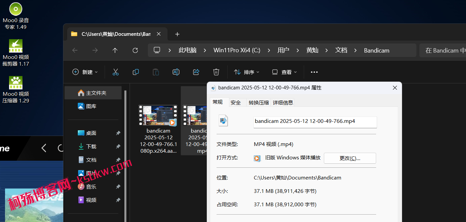The image size is (466, 222).
Task: Select 桌面 in navigation pane
Action: pyautogui.click(x=93, y=133)
